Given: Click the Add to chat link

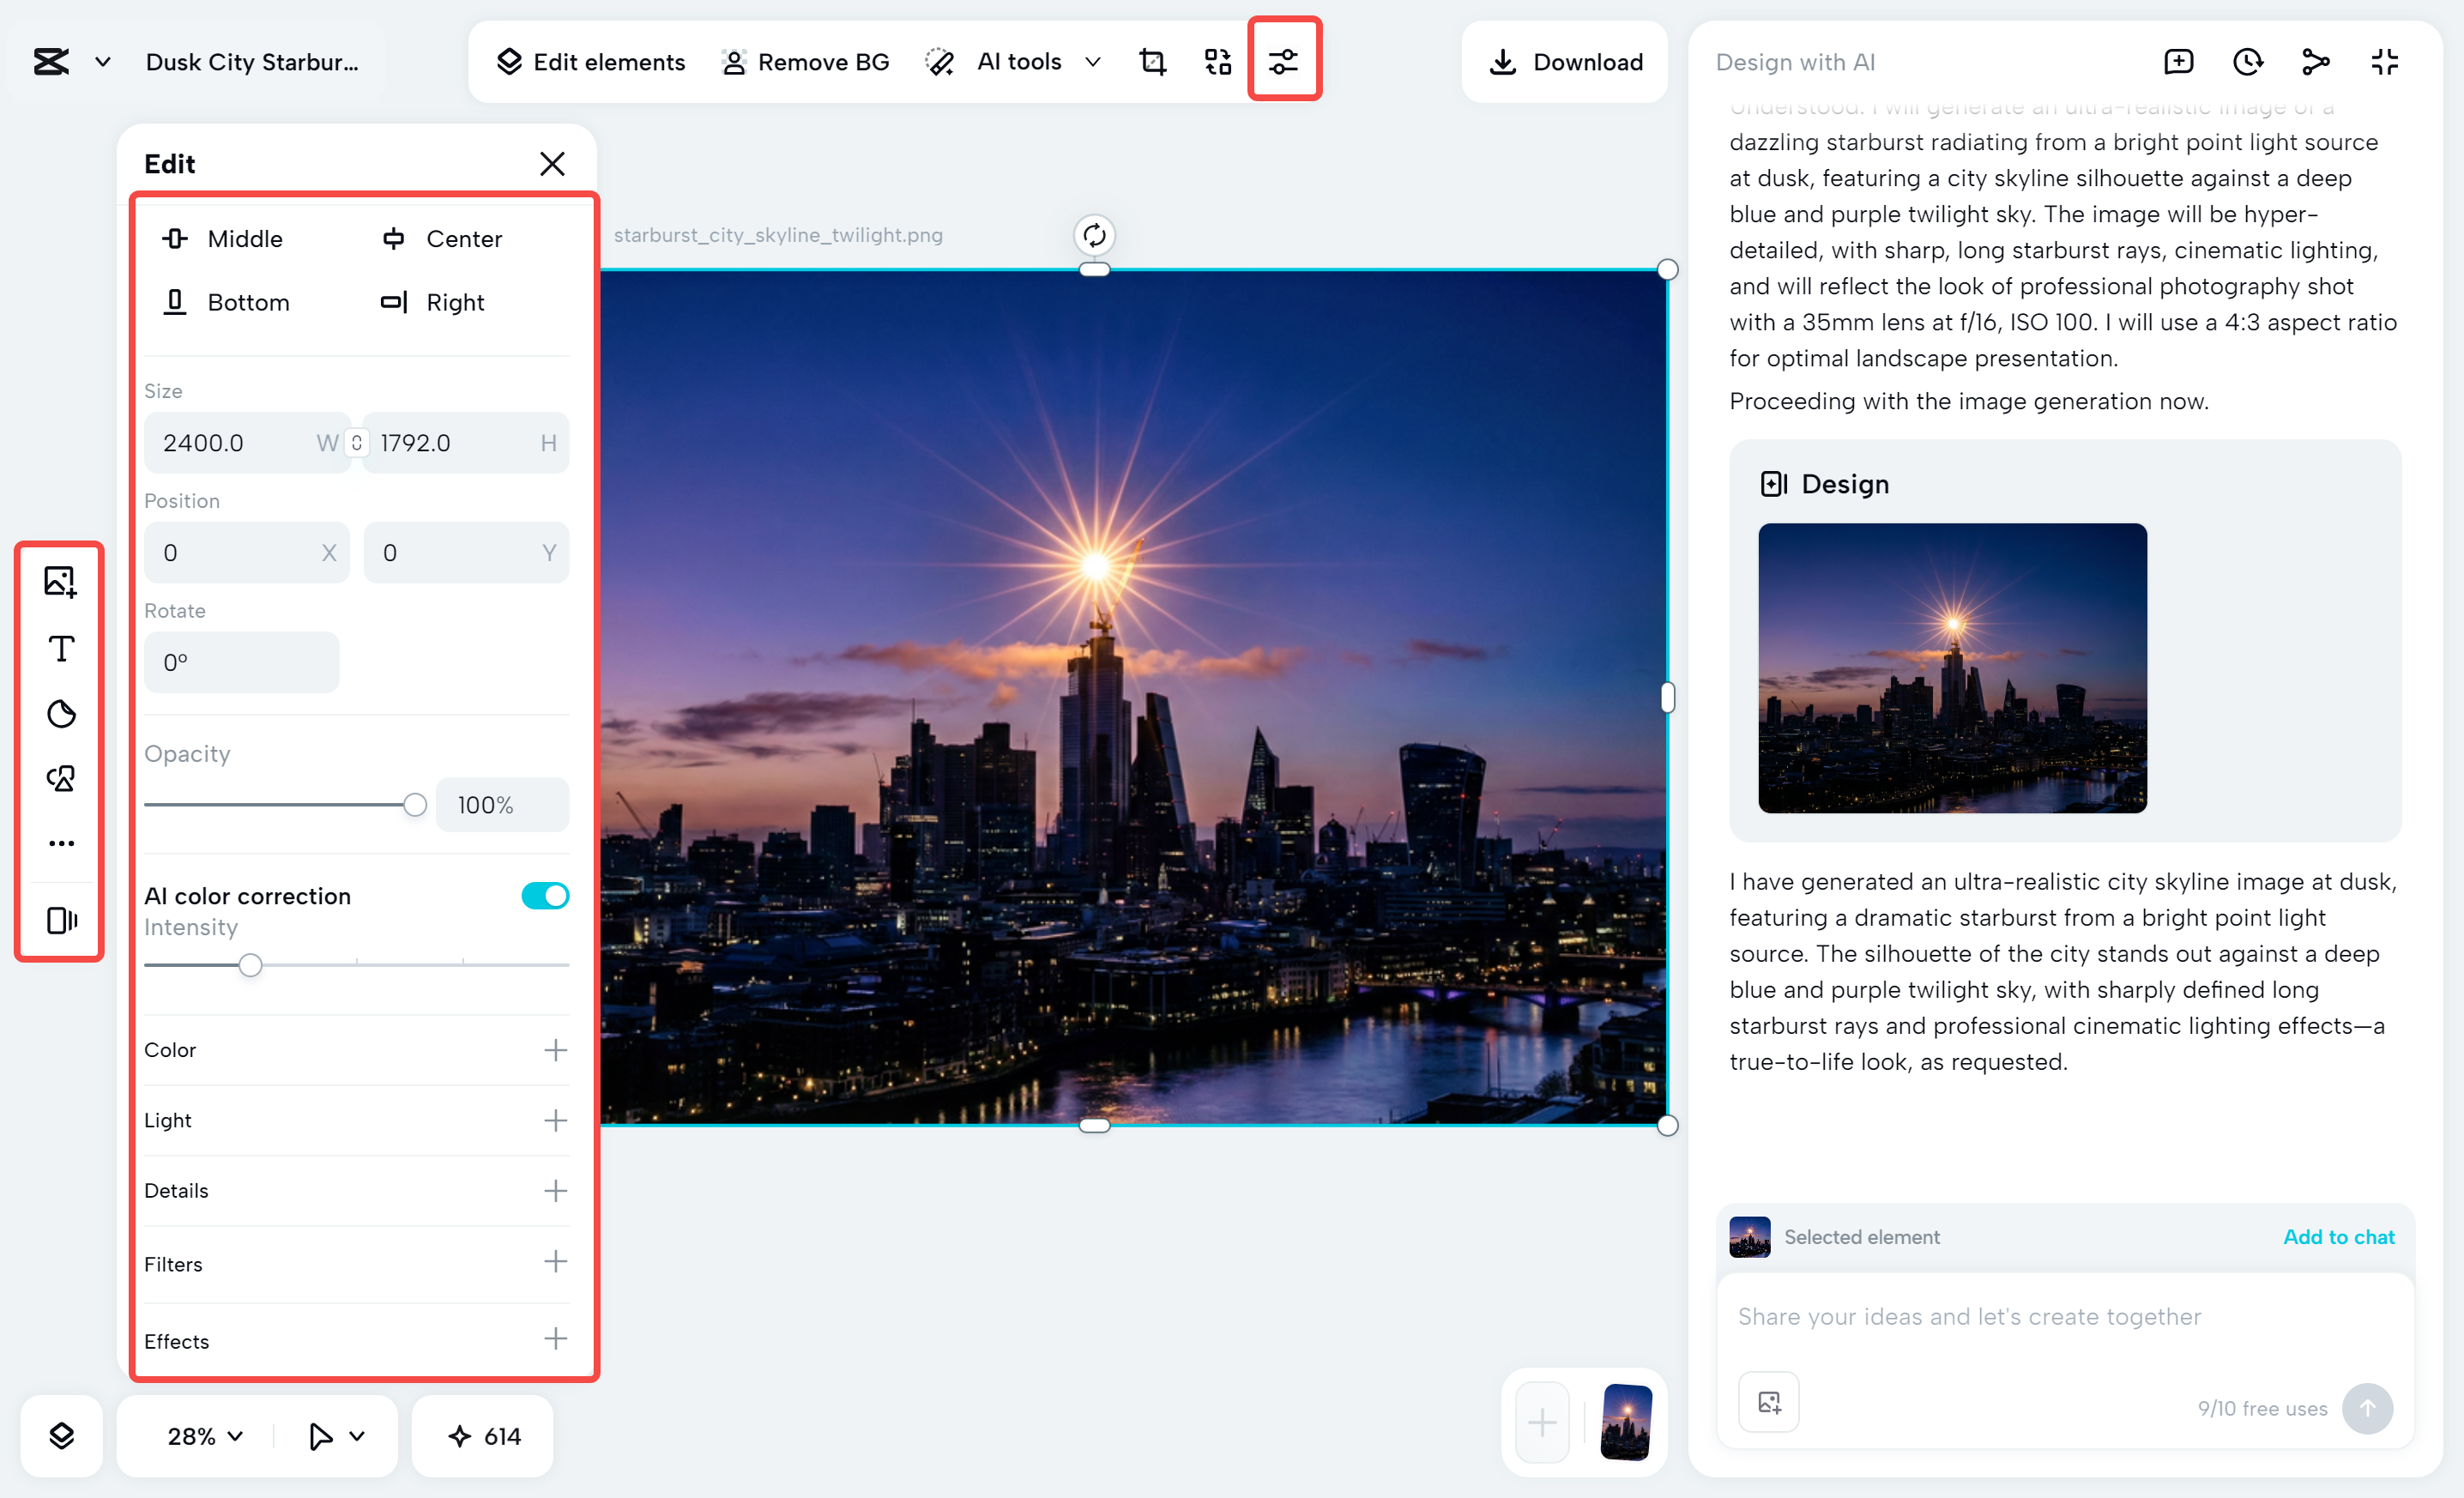Looking at the screenshot, I should [2338, 1237].
